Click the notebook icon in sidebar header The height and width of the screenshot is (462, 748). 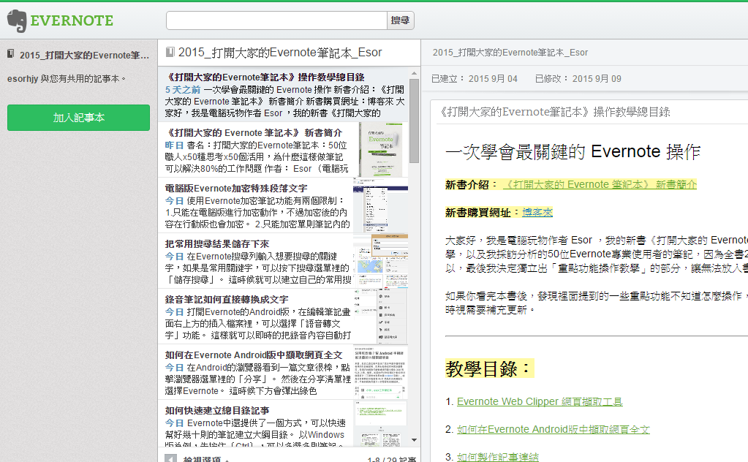pyautogui.click(x=10, y=54)
